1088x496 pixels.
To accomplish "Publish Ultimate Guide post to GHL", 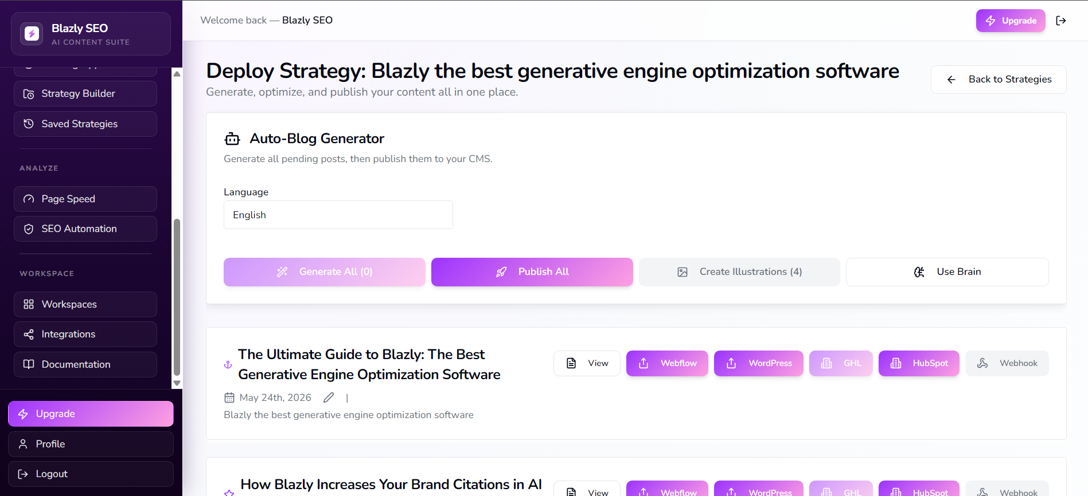I will [841, 363].
